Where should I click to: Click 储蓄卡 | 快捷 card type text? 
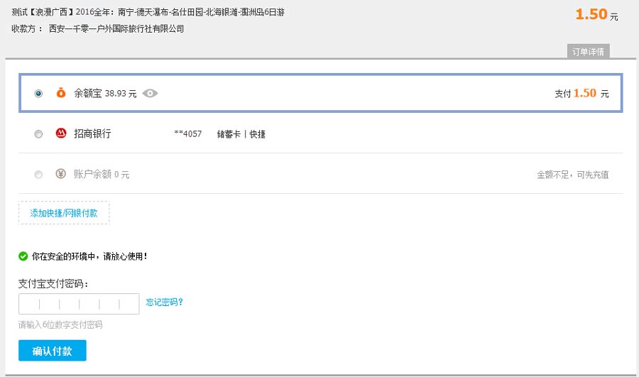point(241,134)
